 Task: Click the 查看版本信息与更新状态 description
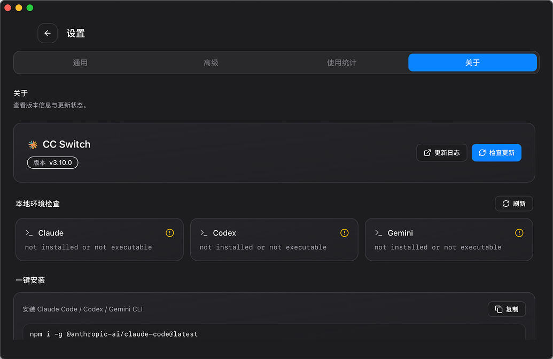(50, 105)
